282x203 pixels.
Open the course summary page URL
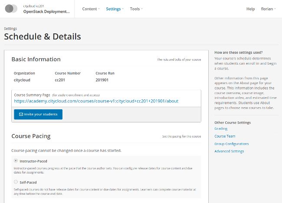[x=96, y=101]
